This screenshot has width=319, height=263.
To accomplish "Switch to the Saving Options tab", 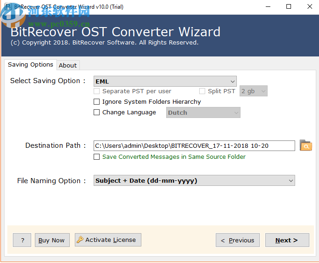I will pos(30,64).
